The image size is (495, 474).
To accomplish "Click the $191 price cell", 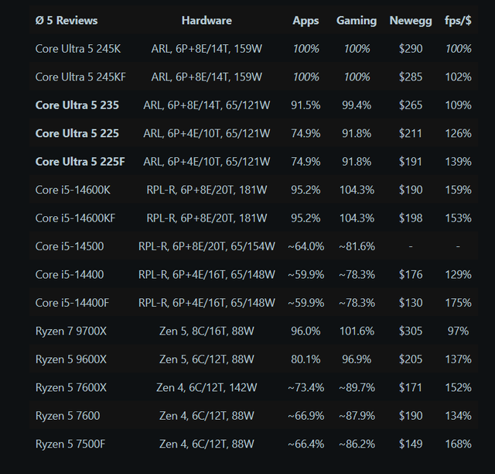I will [x=411, y=162].
